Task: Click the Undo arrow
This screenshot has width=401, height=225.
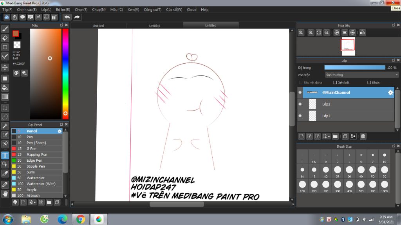Action: [67, 17]
